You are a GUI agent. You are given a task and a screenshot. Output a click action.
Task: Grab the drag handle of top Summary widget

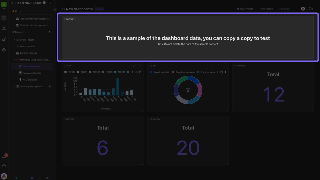click(64, 19)
